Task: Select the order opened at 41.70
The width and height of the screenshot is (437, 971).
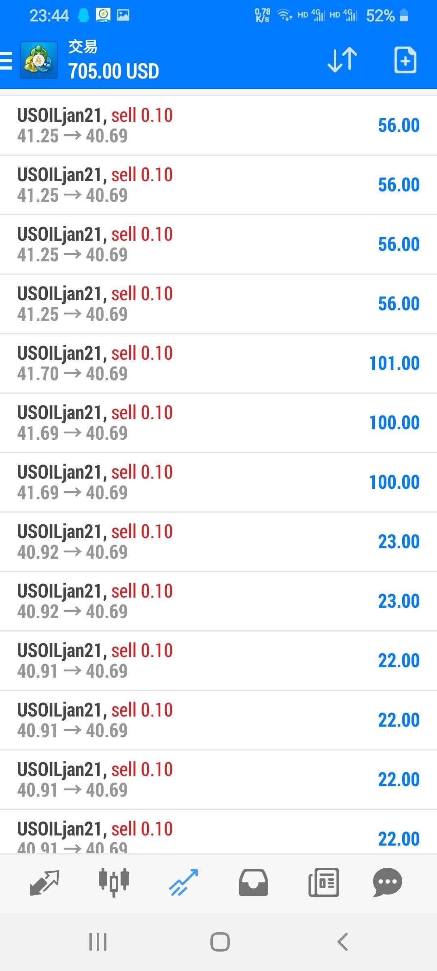Action: (x=218, y=363)
